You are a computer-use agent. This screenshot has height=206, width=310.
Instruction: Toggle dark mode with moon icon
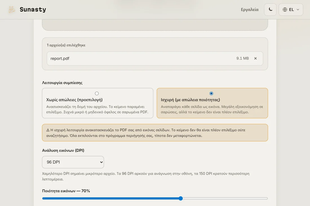coord(270,10)
